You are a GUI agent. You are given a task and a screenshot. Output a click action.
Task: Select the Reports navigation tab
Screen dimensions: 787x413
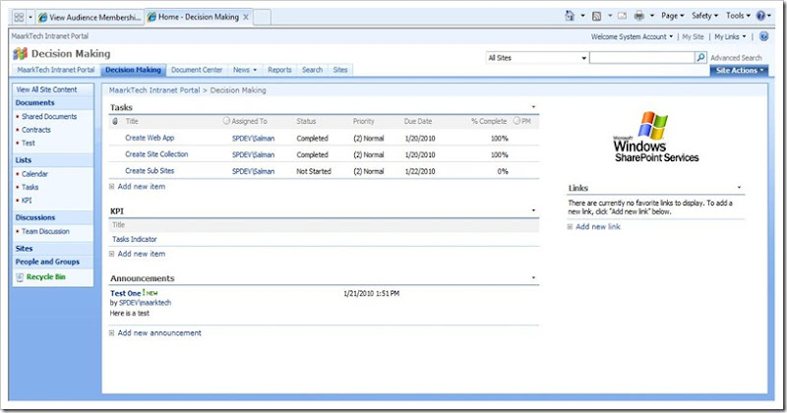click(x=279, y=70)
